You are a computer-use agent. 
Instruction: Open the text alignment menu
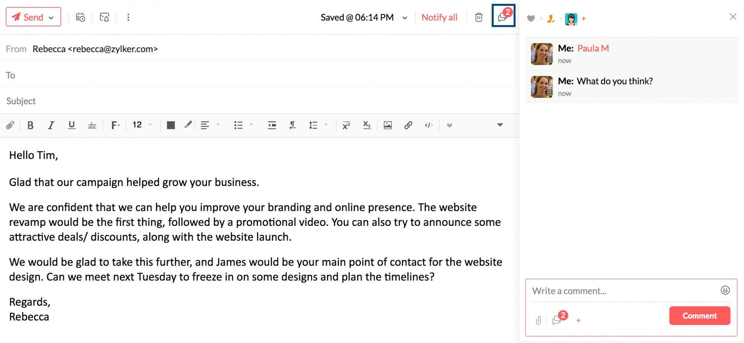click(210, 125)
